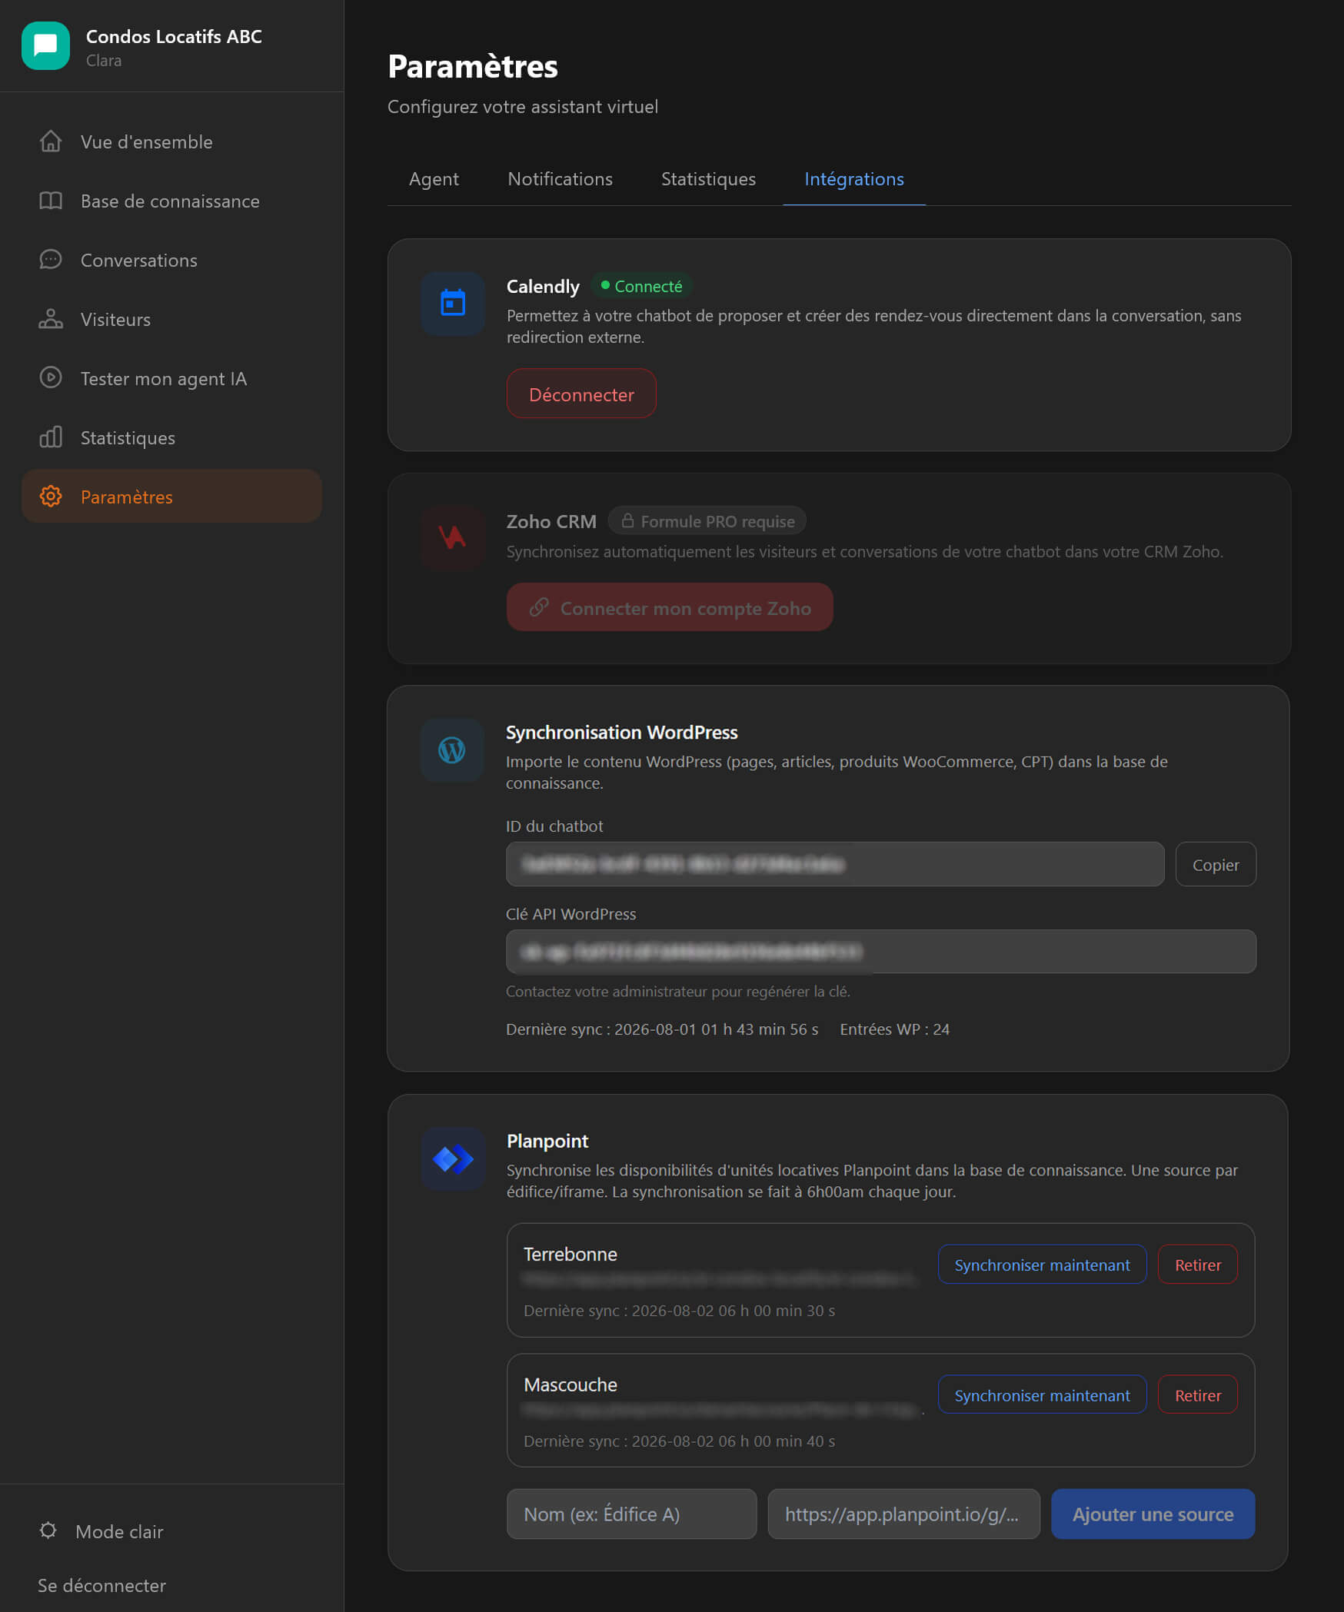The width and height of the screenshot is (1344, 1612).
Task: Click the Condos Locatifs ABC chat logo
Action: pos(45,45)
